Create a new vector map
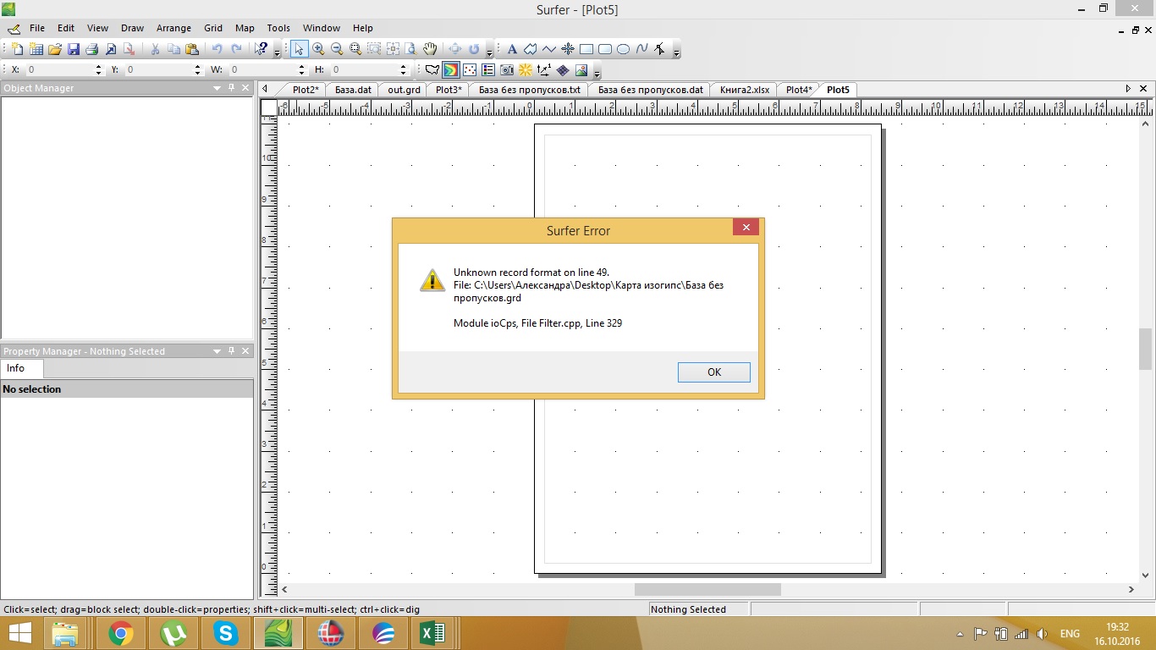The width and height of the screenshot is (1156, 650). tap(544, 70)
